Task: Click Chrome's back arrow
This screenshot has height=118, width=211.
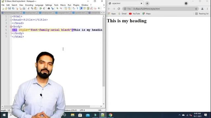Action: pos(109,9)
